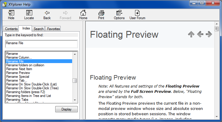
Task: Switch to the Search tab
Action: pyautogui.click(x=38, y=29)
